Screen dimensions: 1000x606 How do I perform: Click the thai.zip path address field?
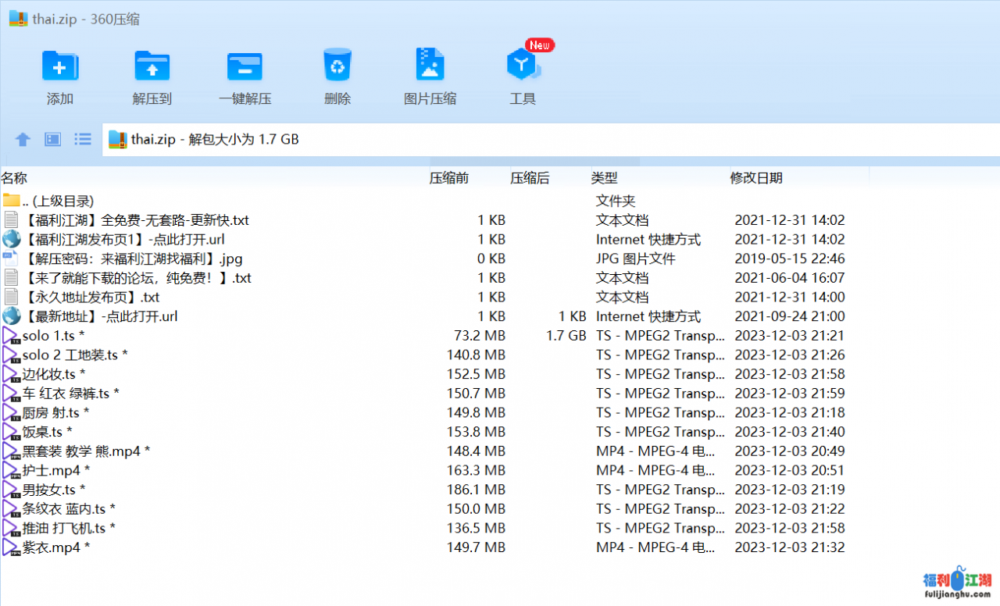(547, 140)
